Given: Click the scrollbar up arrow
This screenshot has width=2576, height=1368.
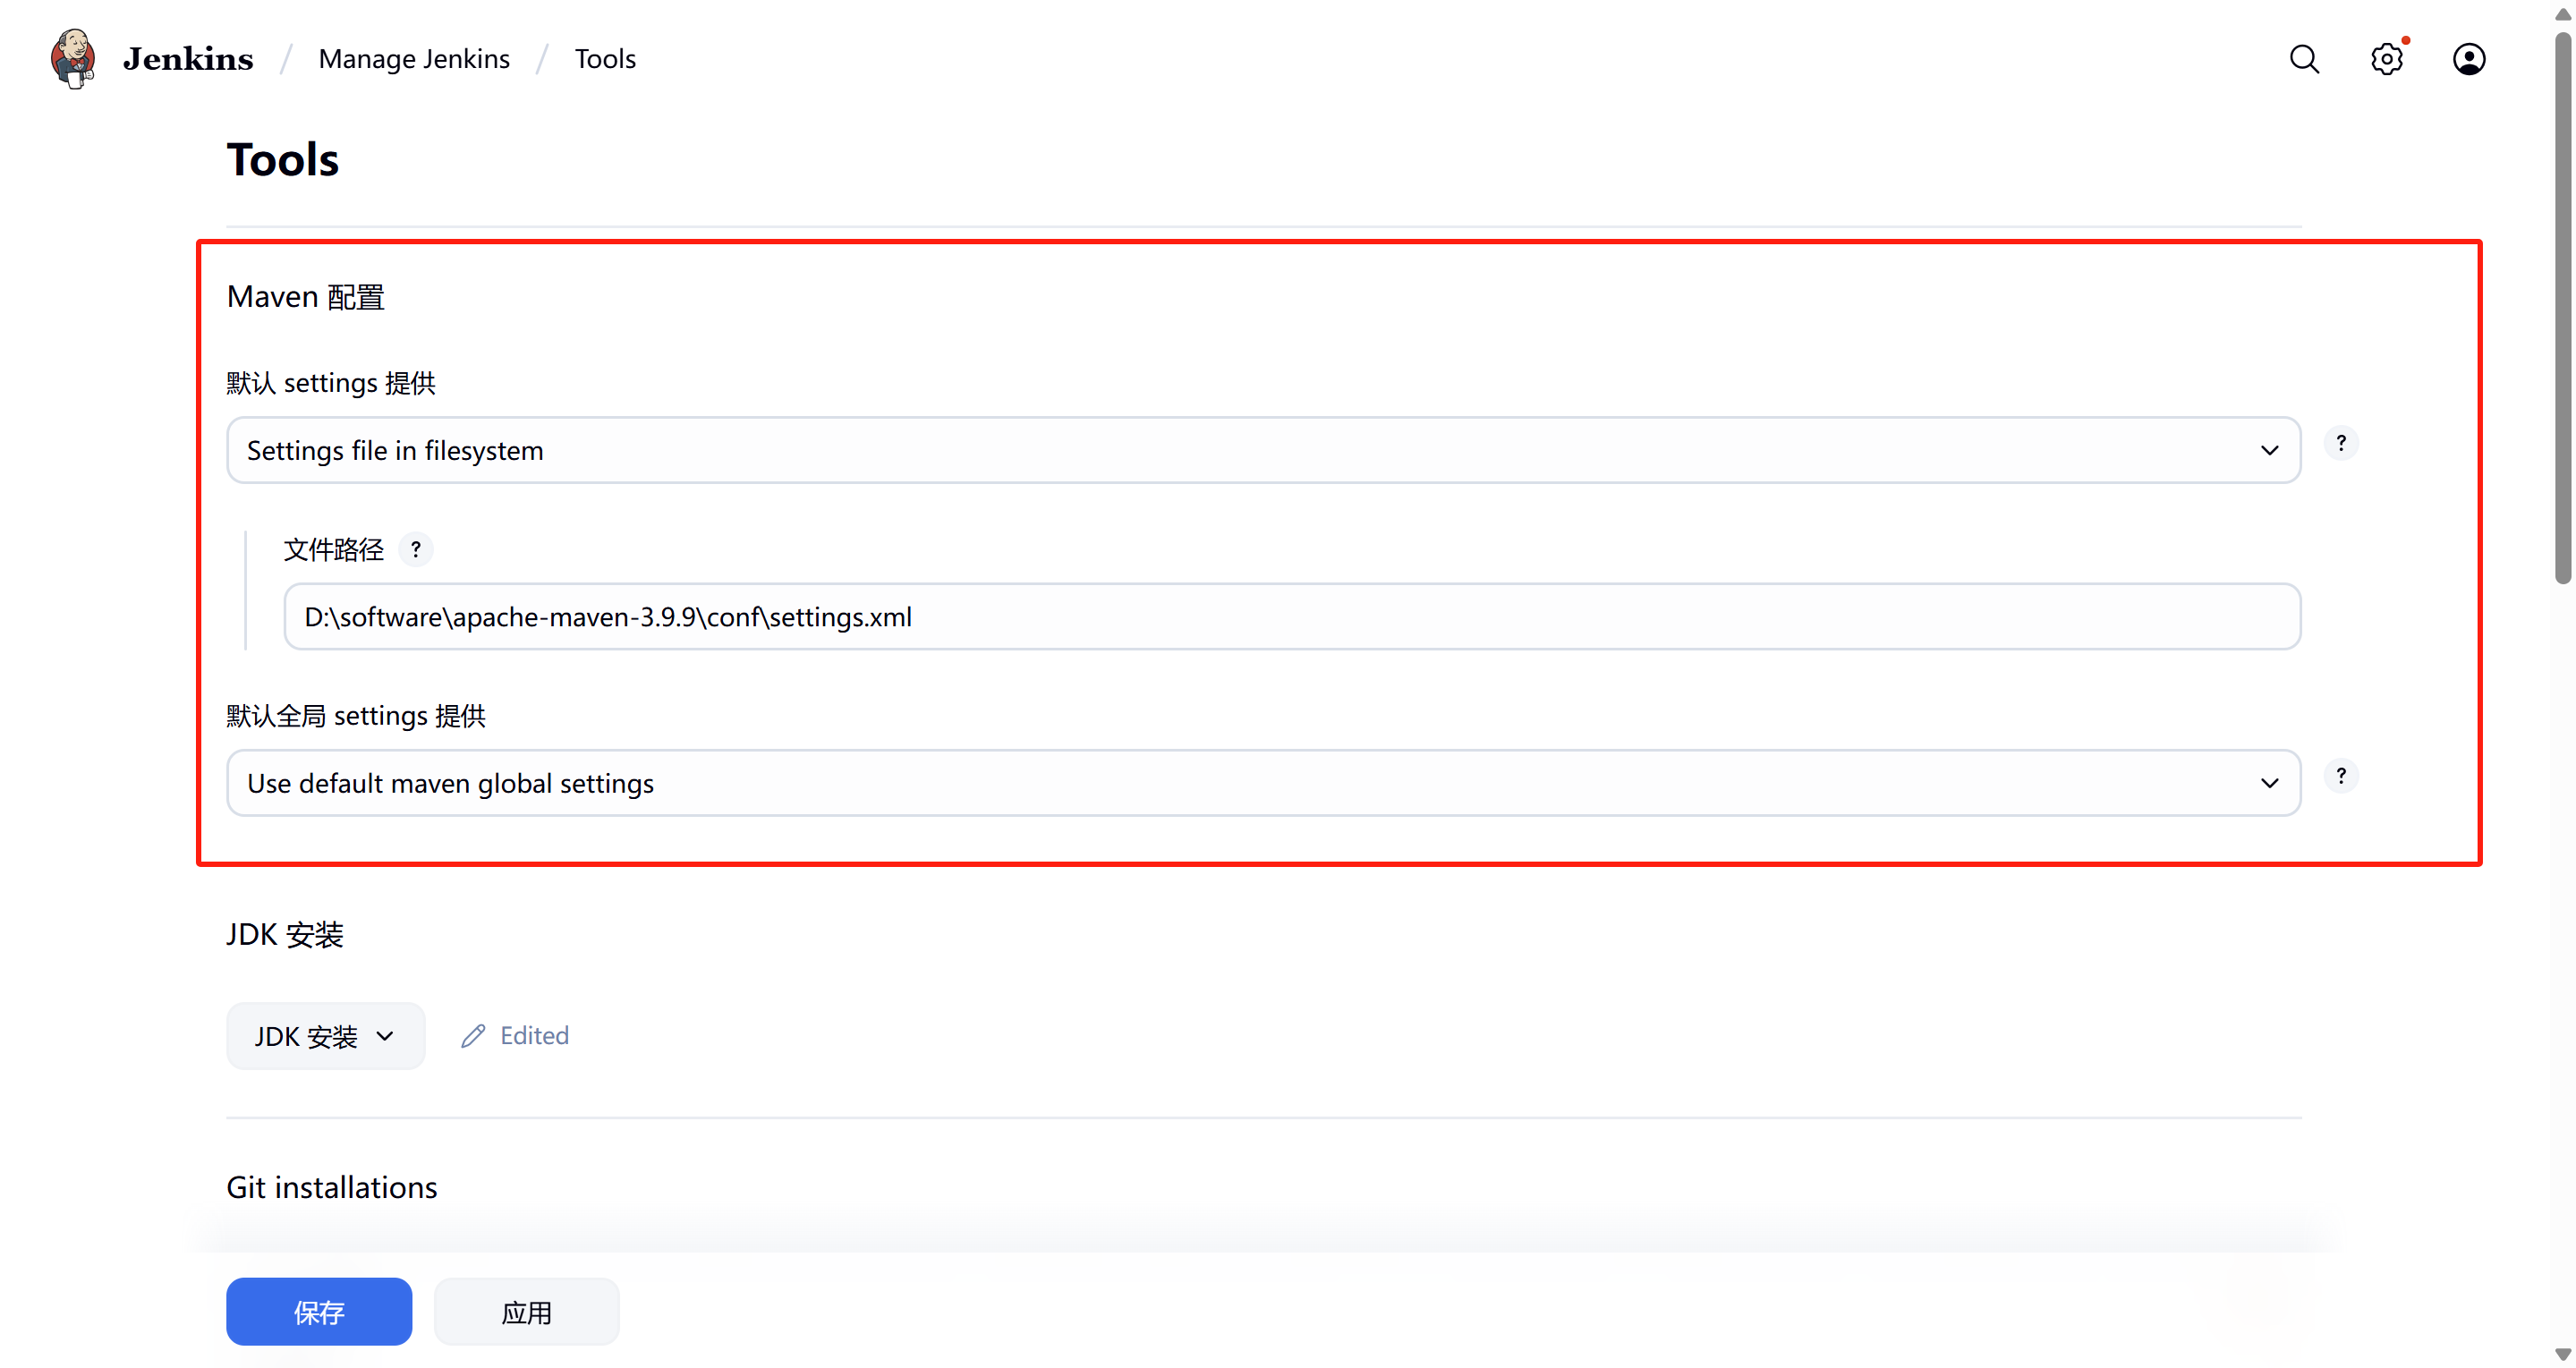Looking at the screenshot, I should click(x=2562, y=14).
